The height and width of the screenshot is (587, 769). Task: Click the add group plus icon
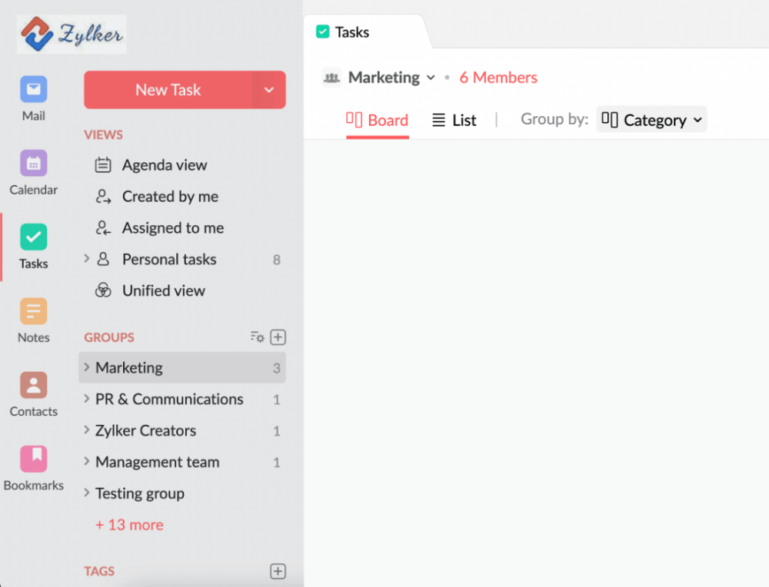pyautogui.click(x=278, y=337)
